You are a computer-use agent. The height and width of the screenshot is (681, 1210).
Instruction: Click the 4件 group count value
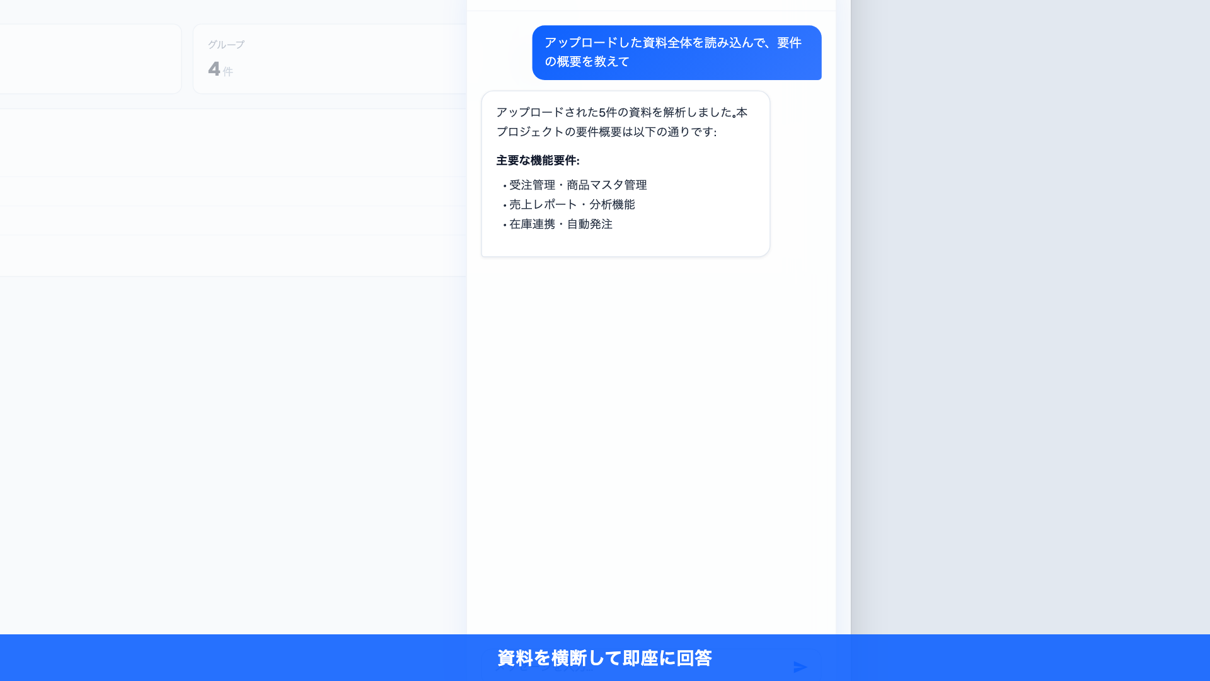(220, 70)
